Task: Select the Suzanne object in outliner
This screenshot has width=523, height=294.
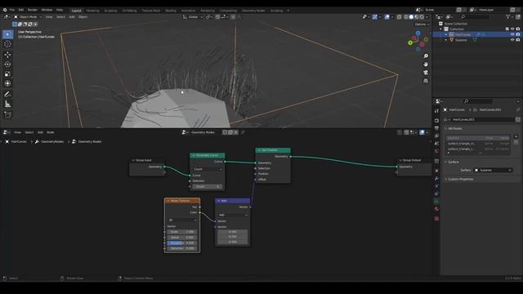Action: [461, 40]
